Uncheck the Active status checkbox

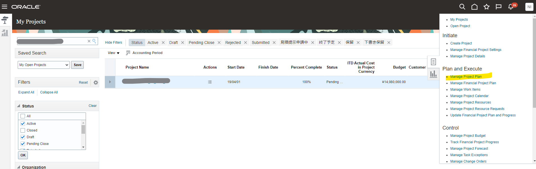[23, 124]
